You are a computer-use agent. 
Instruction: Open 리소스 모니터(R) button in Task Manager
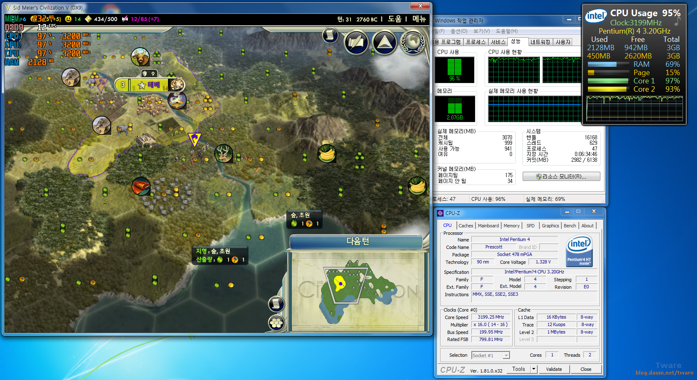click(561, 176)
